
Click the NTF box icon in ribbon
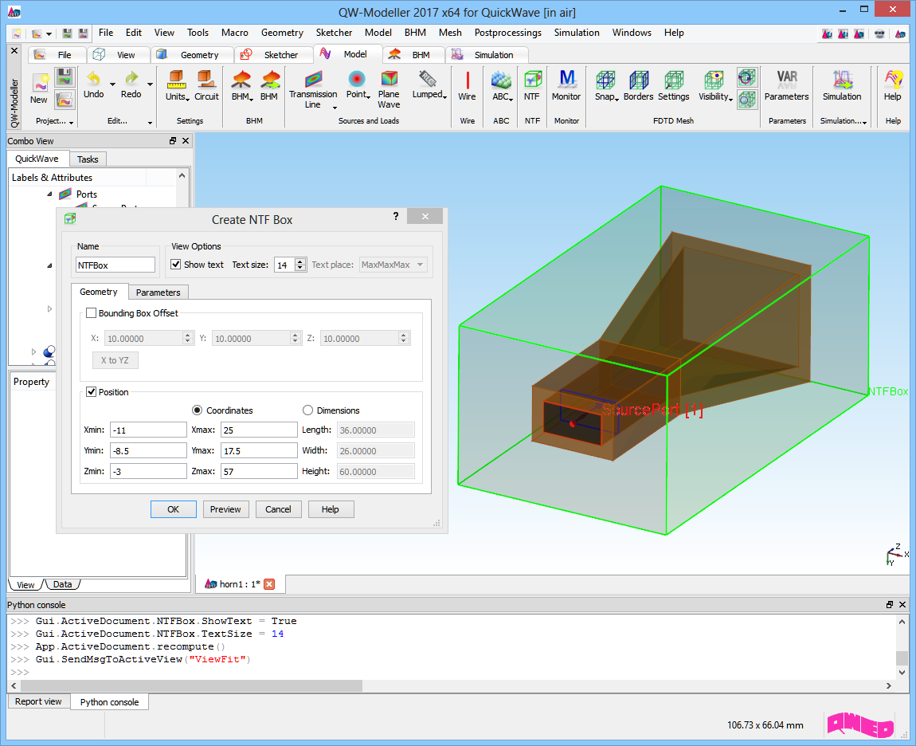532,79
